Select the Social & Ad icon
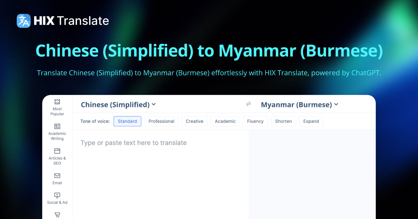Screen dimensions: 418x219 pos(57,196)
